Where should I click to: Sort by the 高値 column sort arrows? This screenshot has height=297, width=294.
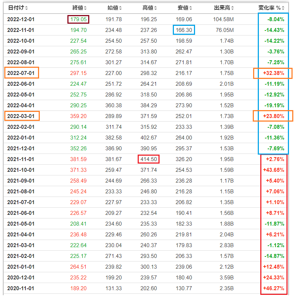pyautogui.click(x=156, y=8)
